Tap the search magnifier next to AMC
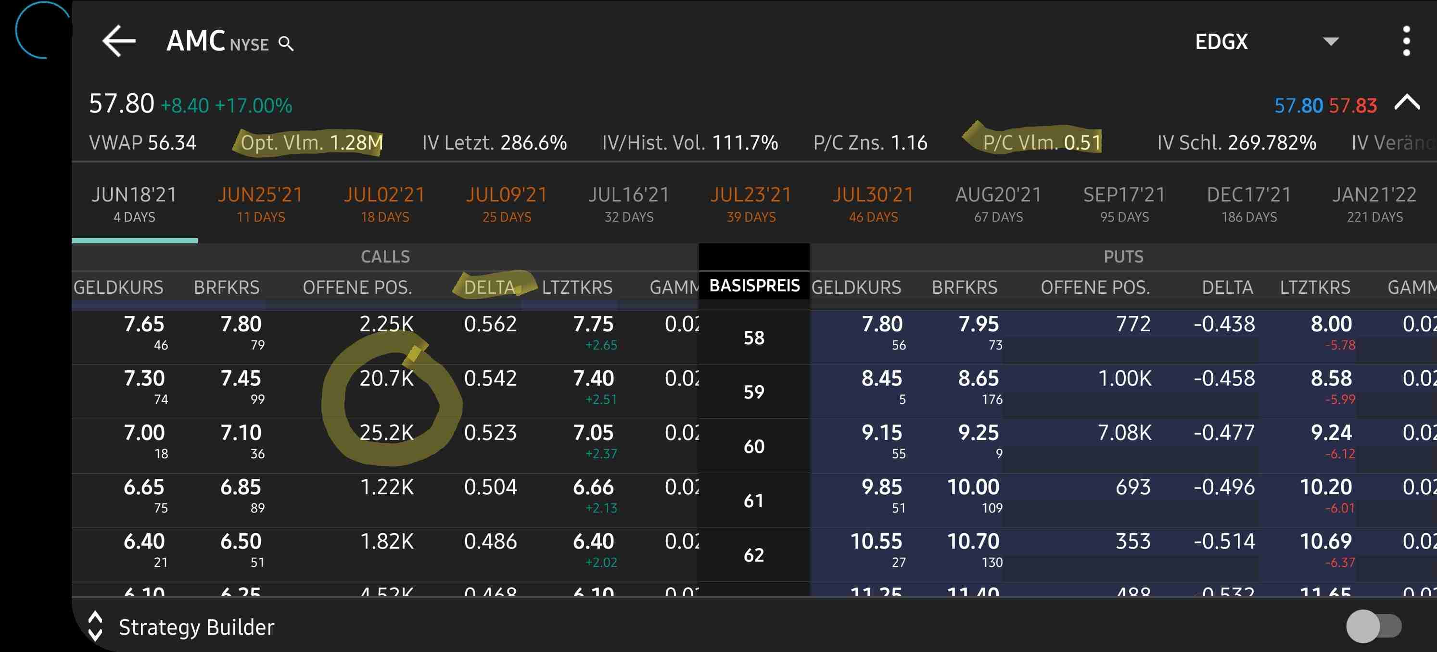 (x=286, y=43)
